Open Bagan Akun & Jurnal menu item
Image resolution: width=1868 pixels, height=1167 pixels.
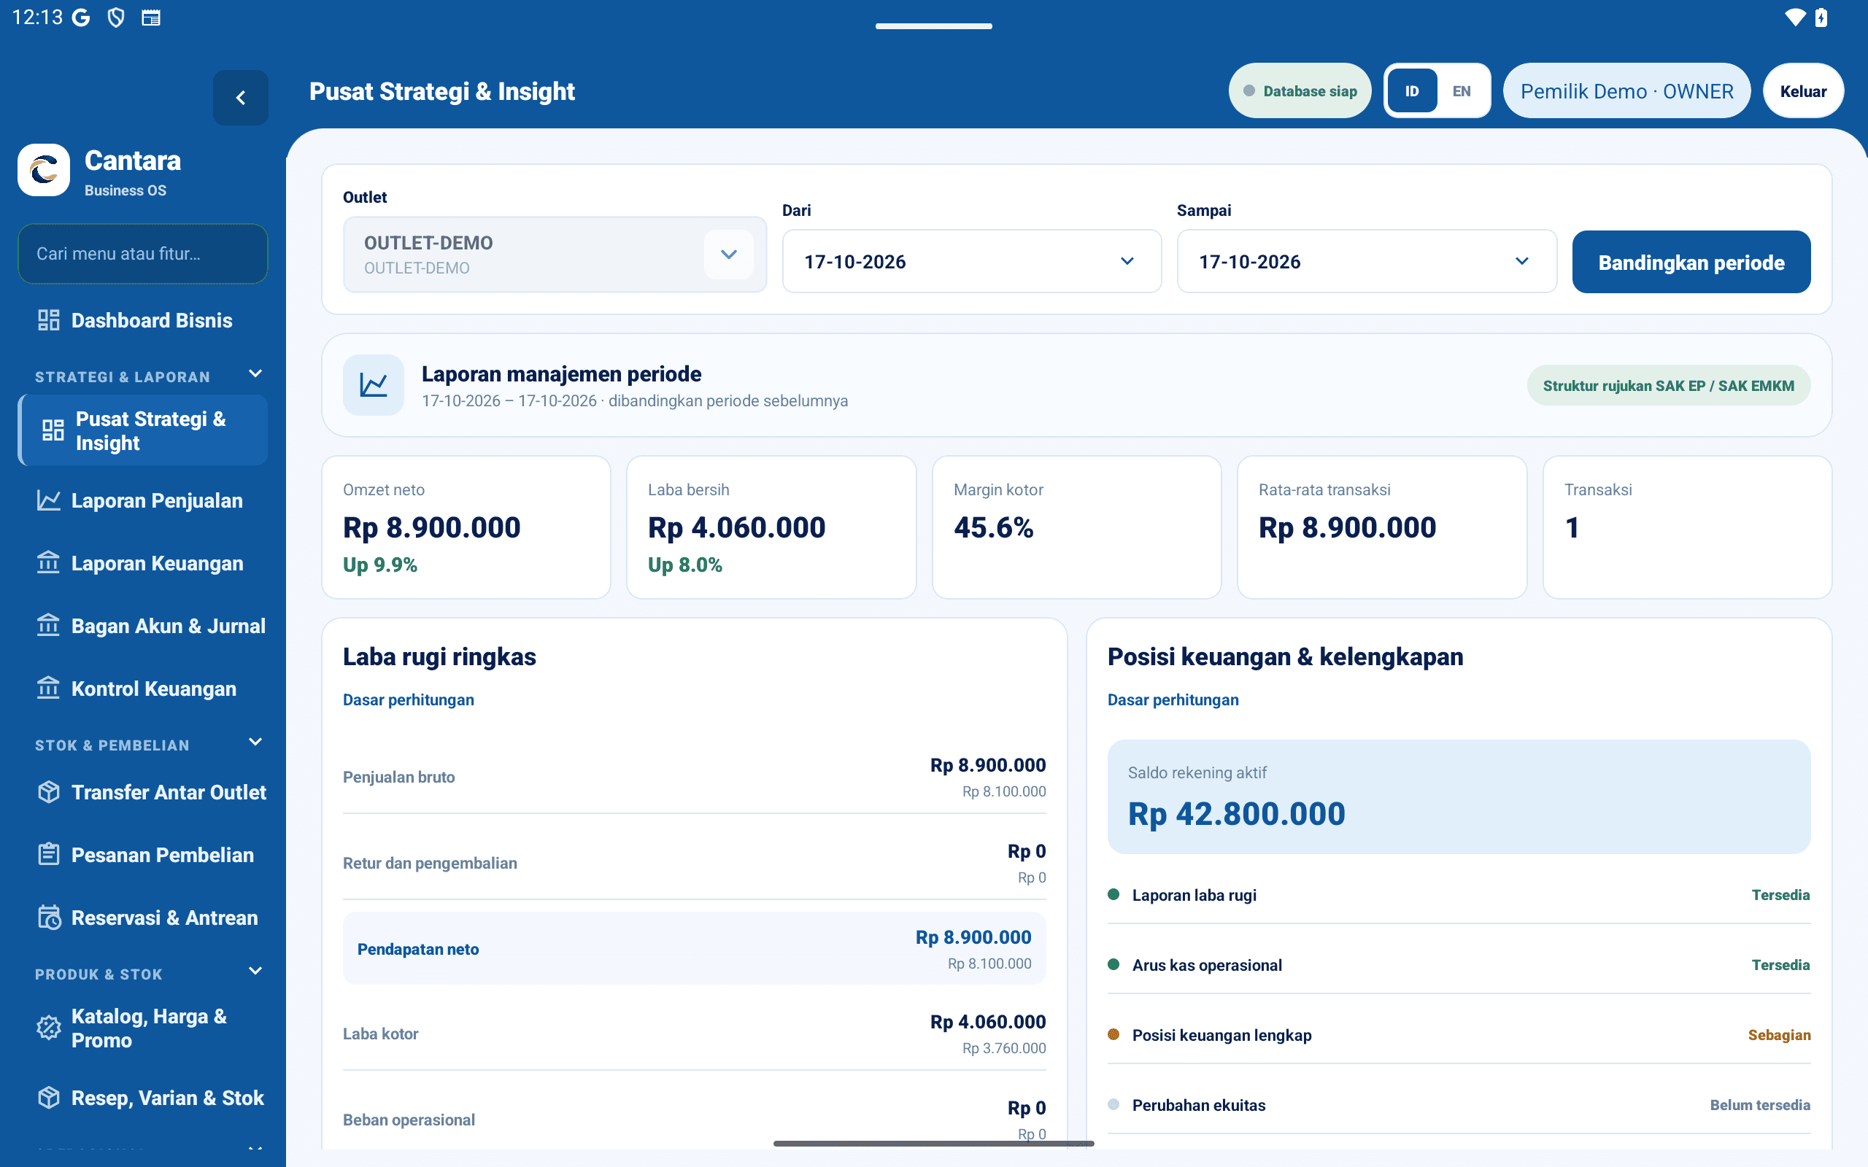[x=143, y=626]
